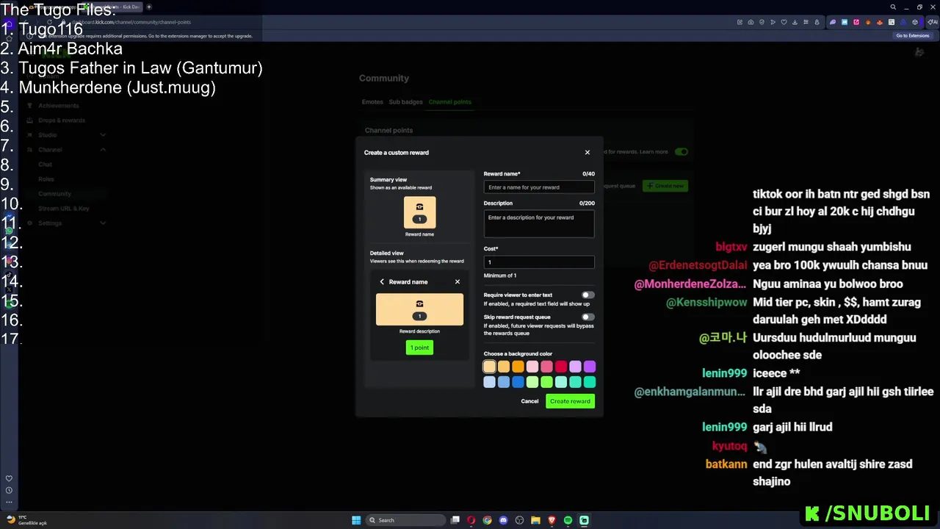Open Brave browser from the taskbar
940x529 pixels.
pyautogui.click(x=552, y=520)
